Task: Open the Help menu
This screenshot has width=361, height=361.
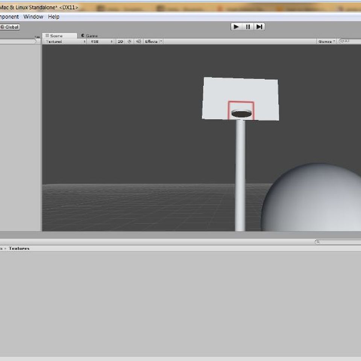Action: click(x=53, y=17)
